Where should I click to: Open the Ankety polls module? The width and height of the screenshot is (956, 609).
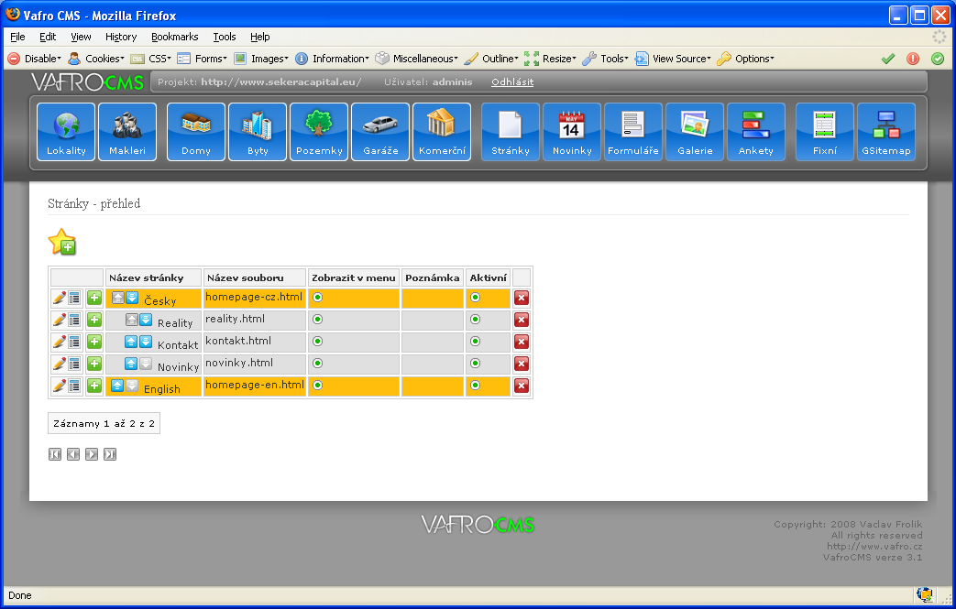click(756, 132)
